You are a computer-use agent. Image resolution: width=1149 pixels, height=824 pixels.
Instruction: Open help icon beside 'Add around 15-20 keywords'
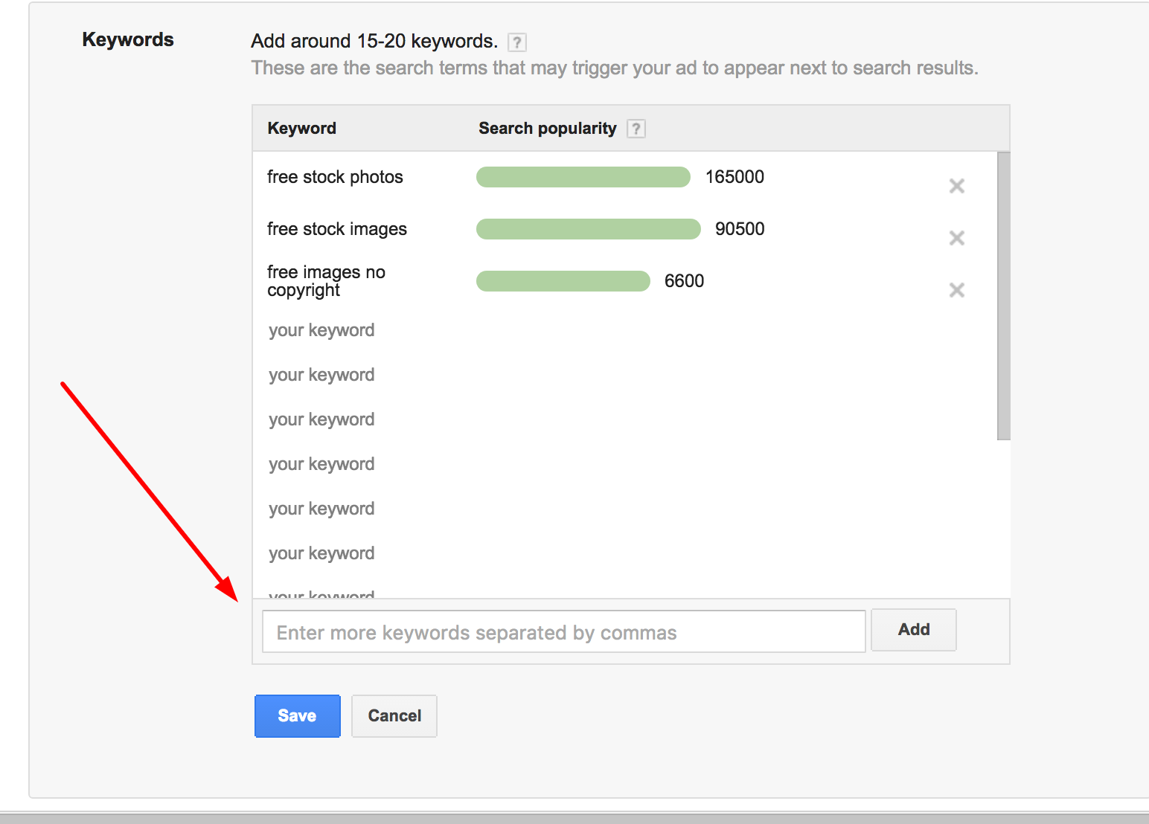tap(516, 42)
